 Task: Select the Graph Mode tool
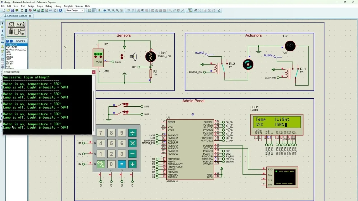pos(2,59)
